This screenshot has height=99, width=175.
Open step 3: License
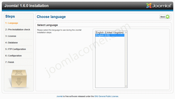tap(11, 36)
